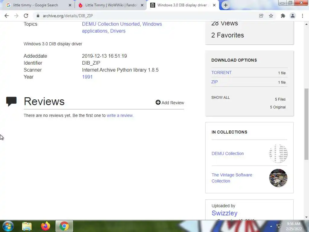Switch to little timmy Google Search tab
The image size is (309, 232).
pos(36,5)
